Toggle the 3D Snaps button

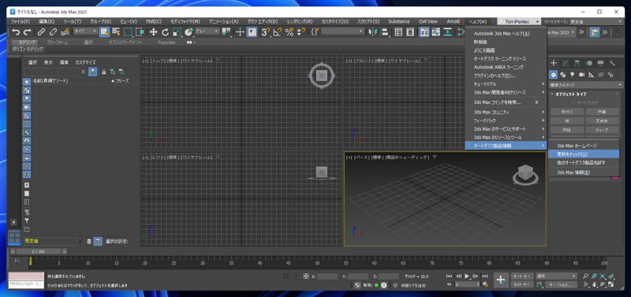coord(265,32)
